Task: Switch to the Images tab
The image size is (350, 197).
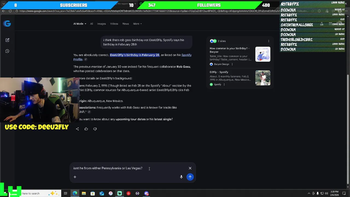Action: pyautogui.click(x=101, y=24)
